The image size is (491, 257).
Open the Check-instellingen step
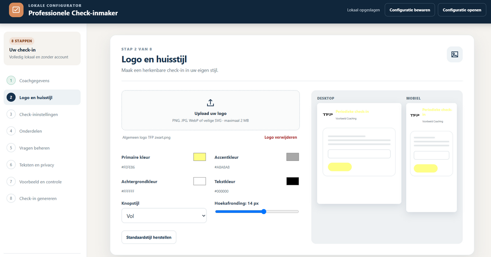(42, 114)
